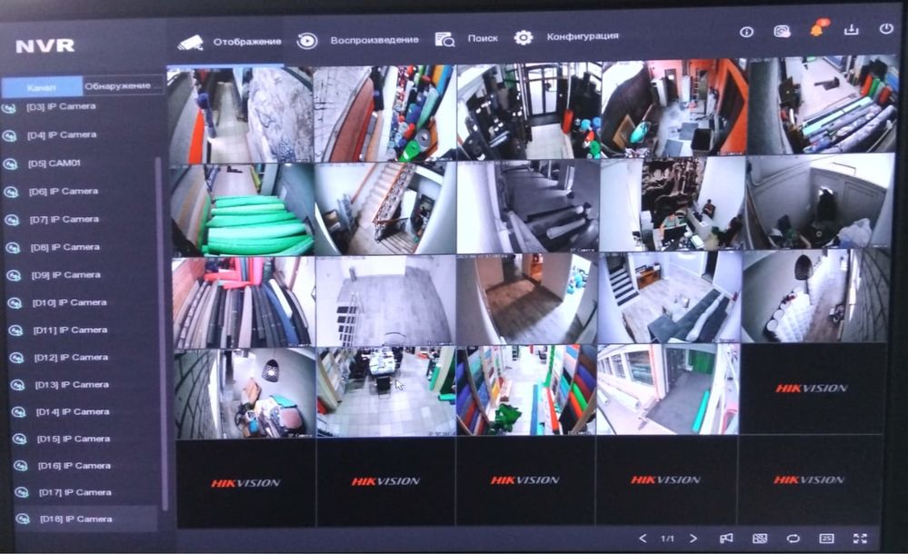Open the 25-window layout selector
The image size is (908, 554).
coord(826,539)
